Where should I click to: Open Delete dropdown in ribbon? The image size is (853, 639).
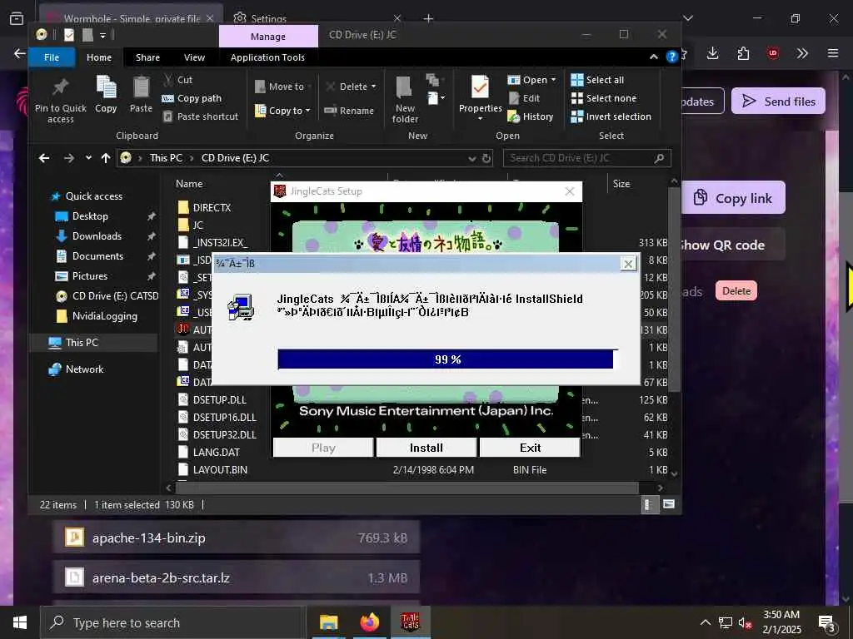[x=351, y=87]
